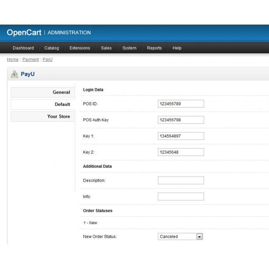Click the Description text field
The height and width of the screenshot is (269, 269).
181,181
